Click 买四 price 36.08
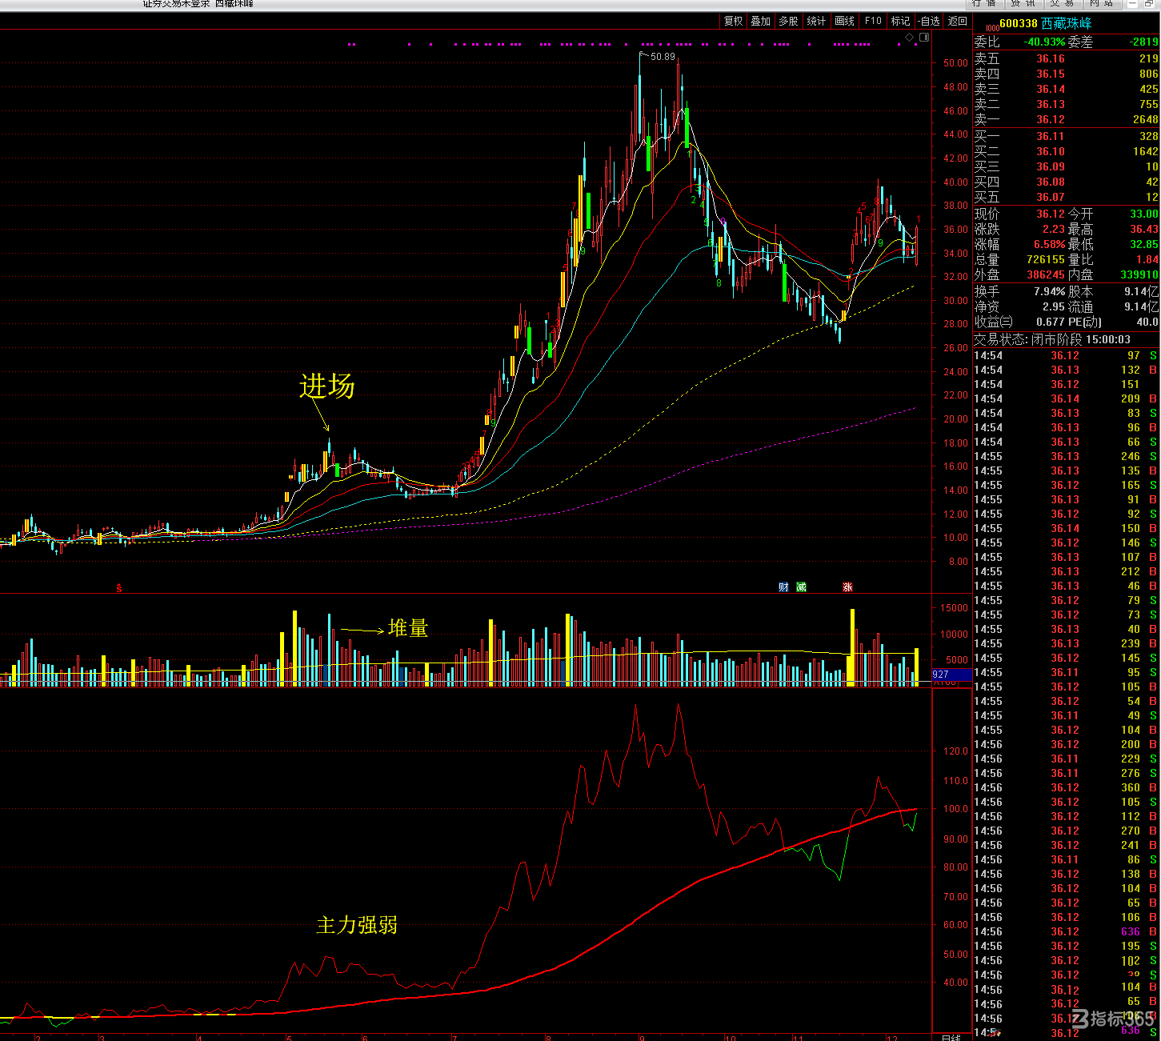Screen dimensions: 1161x1041 tap(1051, 182)
